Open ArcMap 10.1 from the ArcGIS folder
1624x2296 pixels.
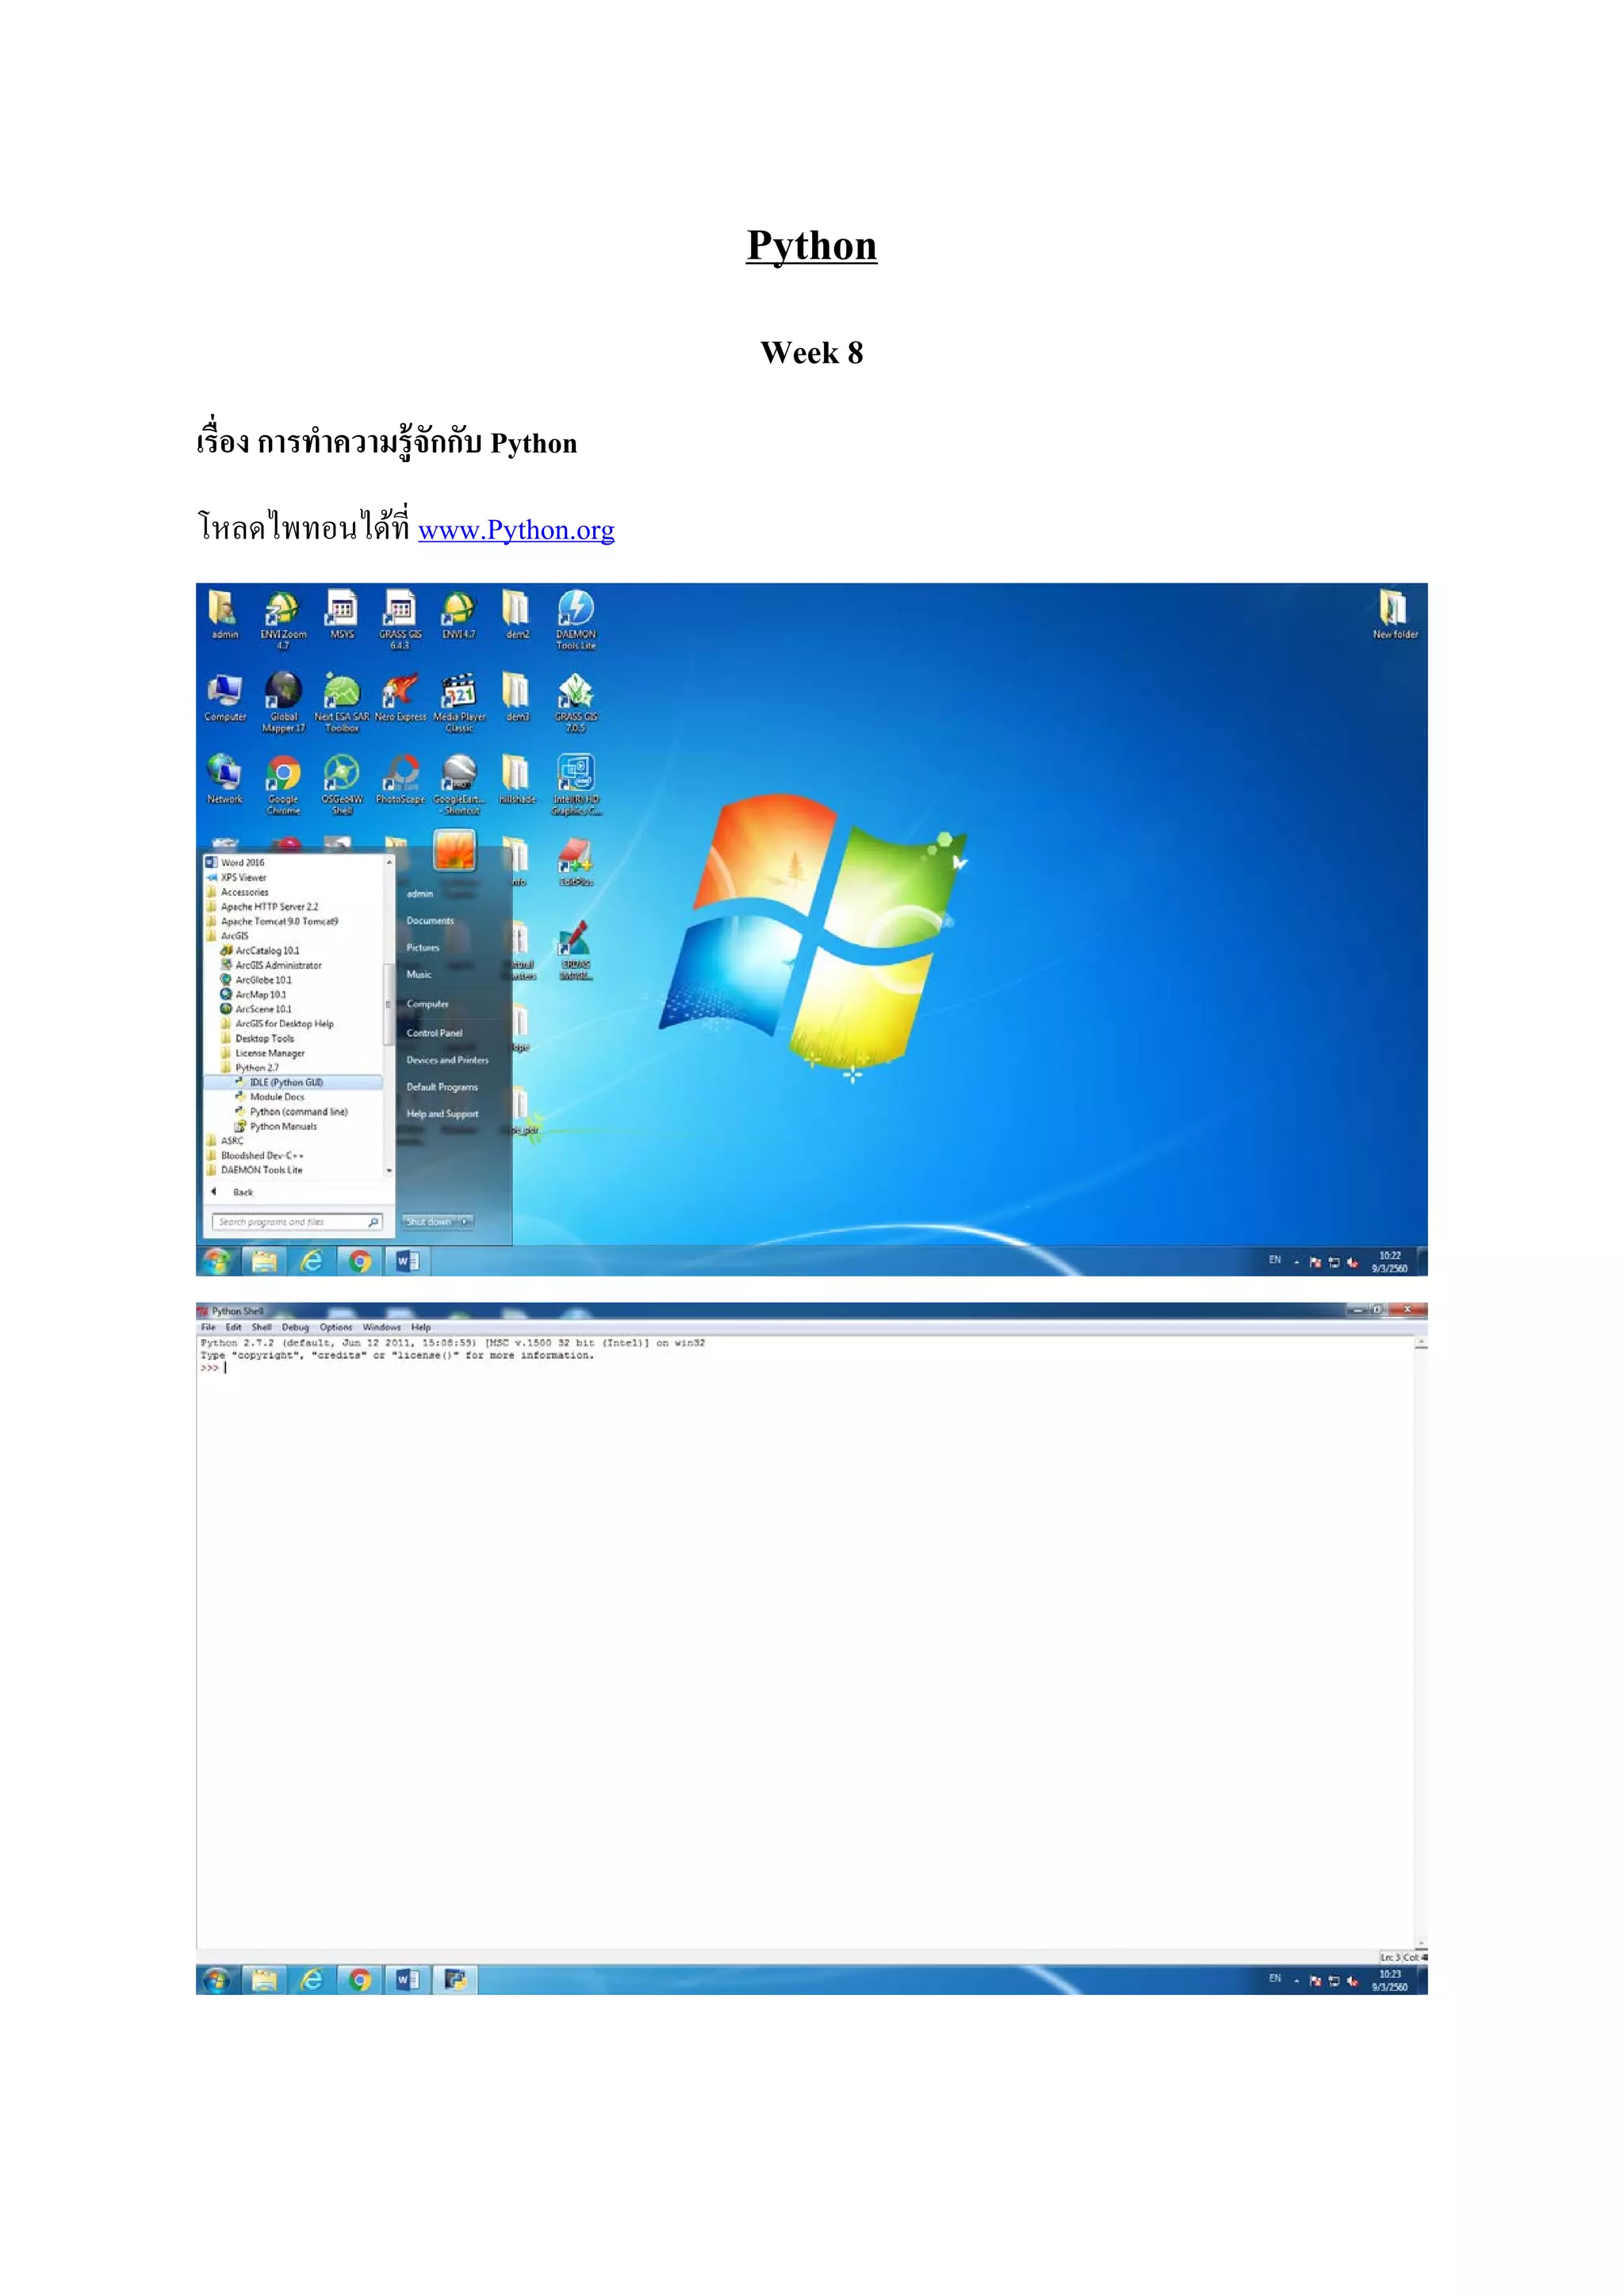click(x=260, y=995)
